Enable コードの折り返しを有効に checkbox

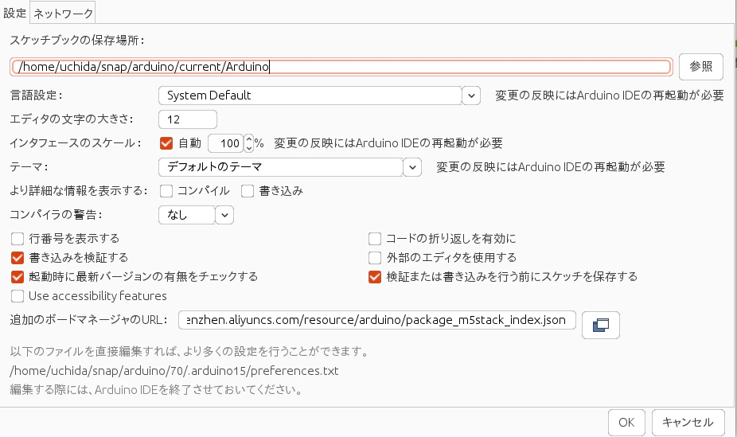click(375, 239)
